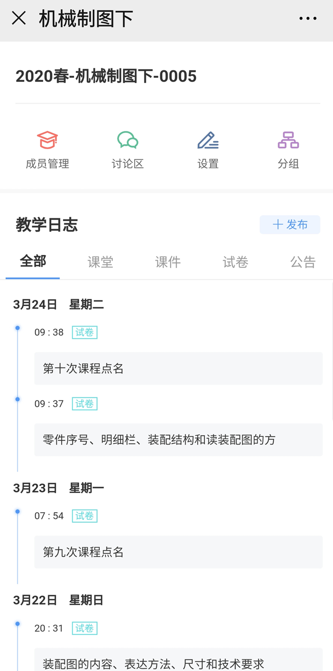333x671 pixels.
Task: Open the 第九次课程点名 entry
Action: (x=178, y=552)
